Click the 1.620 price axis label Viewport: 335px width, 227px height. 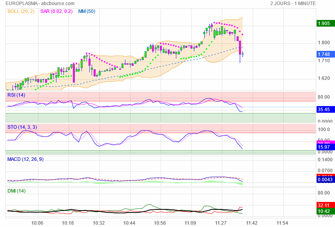click(x=324, y=78)
